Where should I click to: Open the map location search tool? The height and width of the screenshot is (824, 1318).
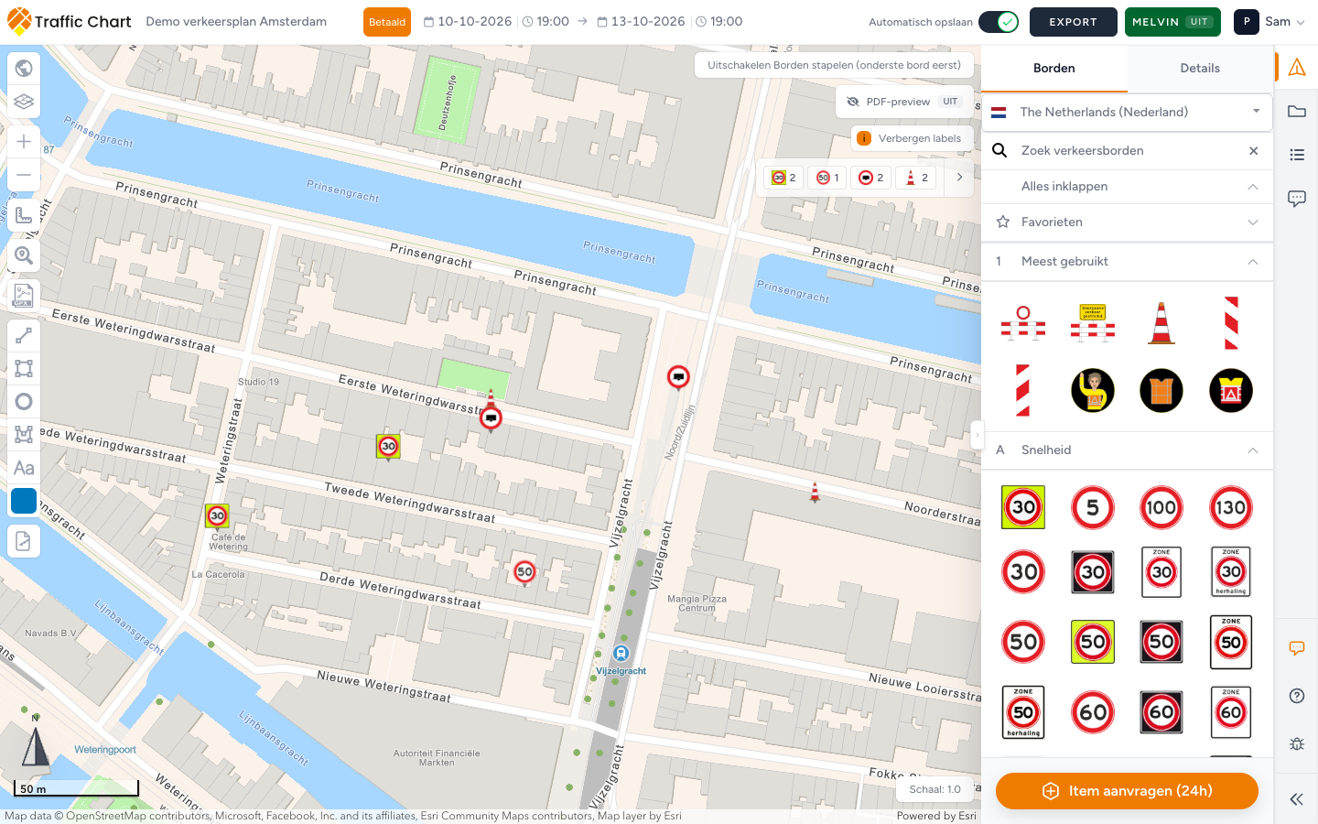click(x=24, y=255)
